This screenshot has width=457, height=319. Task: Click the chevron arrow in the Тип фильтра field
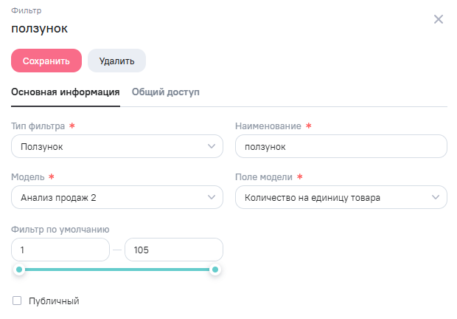[211, 147]
